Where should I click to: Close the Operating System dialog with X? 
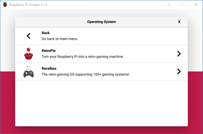click(179, 22)
